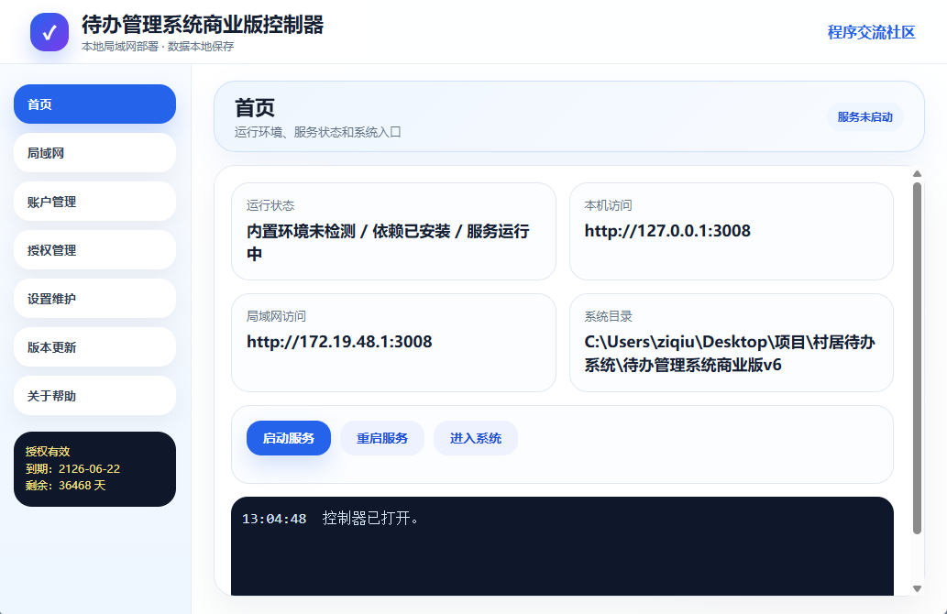This screenshot has width=947, height=614.
Task: Click the title 待办管理系统商业版控制器
Action: [x=203, y=25]
